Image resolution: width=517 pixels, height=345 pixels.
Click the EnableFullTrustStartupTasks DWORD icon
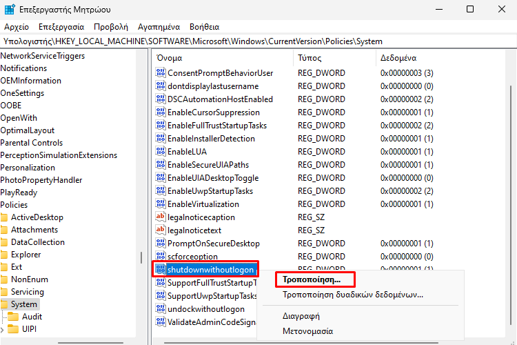pos(161,125)
